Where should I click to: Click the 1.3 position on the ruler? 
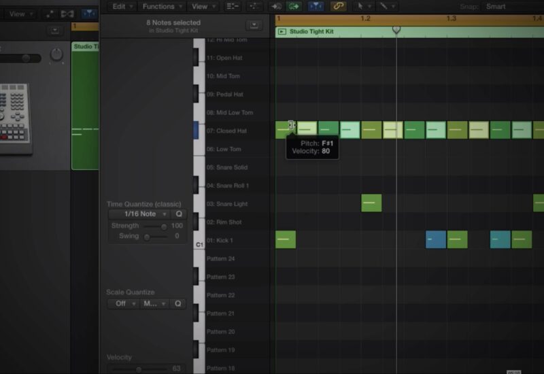click(x=451, y=18)
